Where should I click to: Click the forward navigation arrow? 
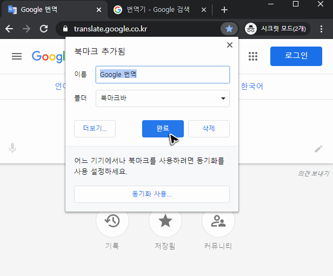pos(27,29)
